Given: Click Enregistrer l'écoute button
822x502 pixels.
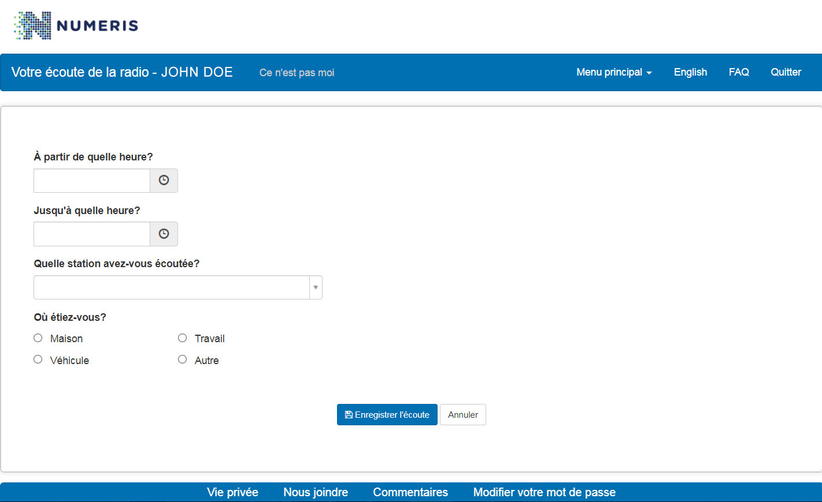Looking at the screenshot, I should point(387,415).
